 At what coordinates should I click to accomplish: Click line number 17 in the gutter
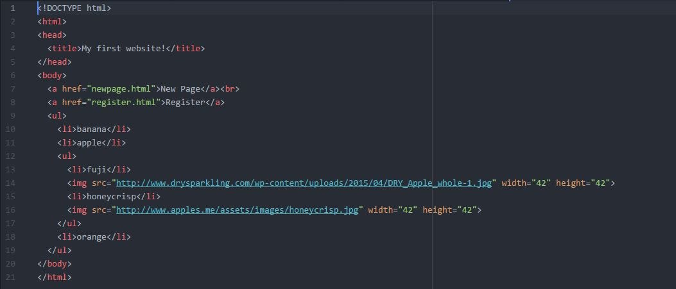click(x=10, y=223)
